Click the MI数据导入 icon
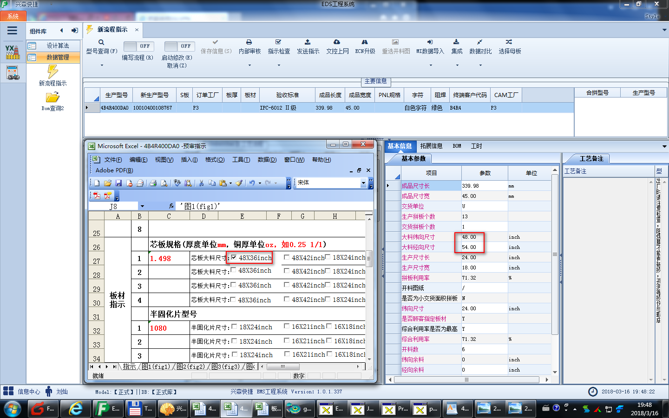 [x=430, y=42]
